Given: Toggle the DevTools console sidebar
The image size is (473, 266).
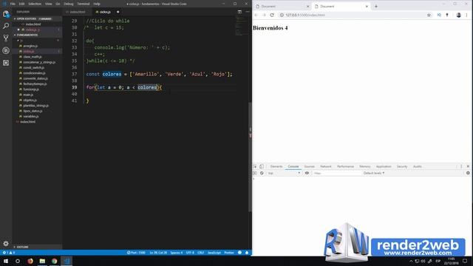Looking at the screenshot, I should click(x=254, y=173).
